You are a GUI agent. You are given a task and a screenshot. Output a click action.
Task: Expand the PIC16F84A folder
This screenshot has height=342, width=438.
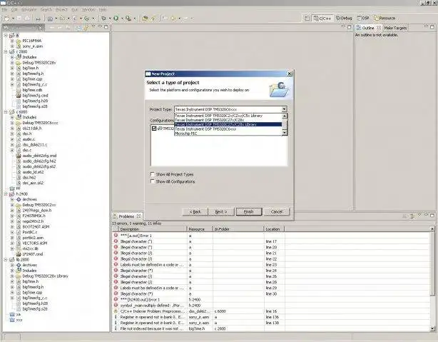(12, 41)
